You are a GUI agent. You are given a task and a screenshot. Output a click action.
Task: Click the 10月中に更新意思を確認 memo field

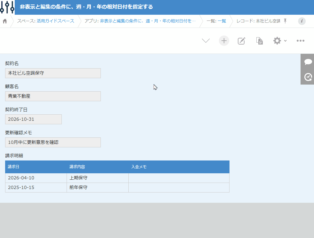[x=53, y=142]
